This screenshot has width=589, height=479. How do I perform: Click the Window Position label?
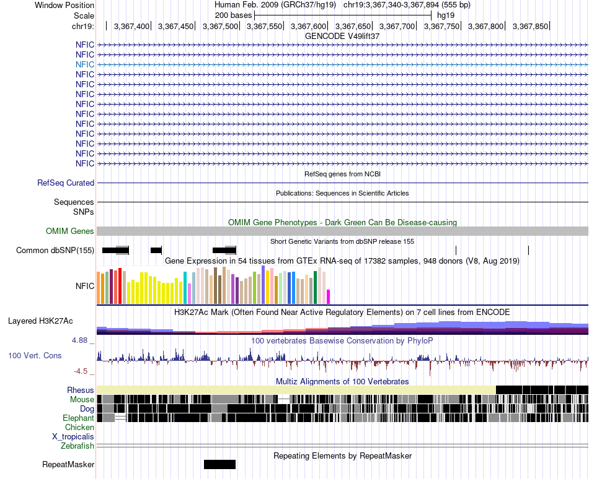coord(64,5)
